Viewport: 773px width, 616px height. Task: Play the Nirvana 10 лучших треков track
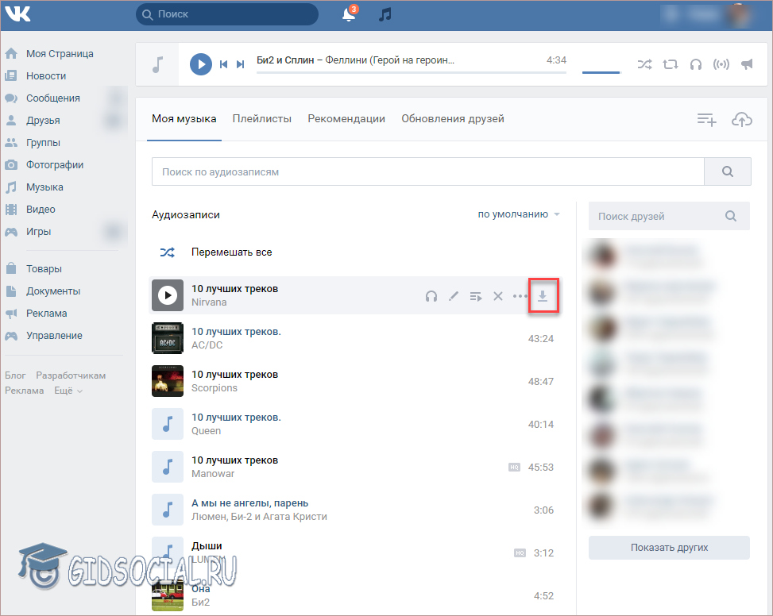click(167, 295)
